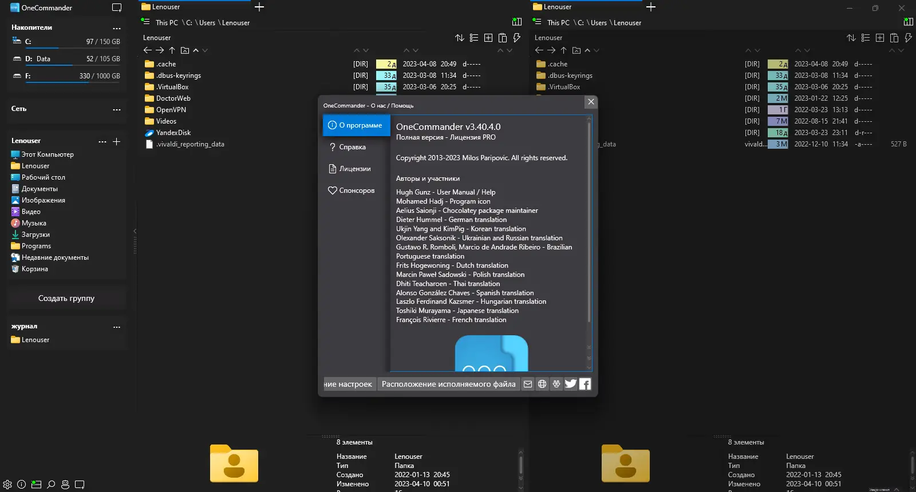Open the Twitter icon in the About dialog

point(571,384)
